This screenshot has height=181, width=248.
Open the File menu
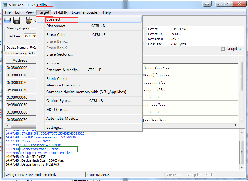click(x=8, y=12)
